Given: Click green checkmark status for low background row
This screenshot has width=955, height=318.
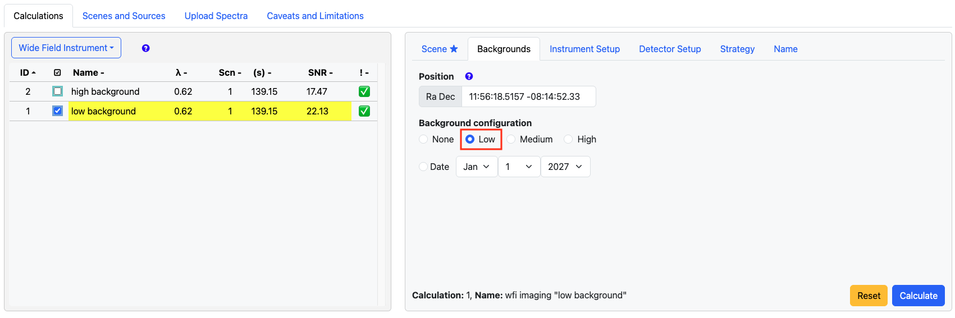Looking at the screenshot, I should point(364,111).
